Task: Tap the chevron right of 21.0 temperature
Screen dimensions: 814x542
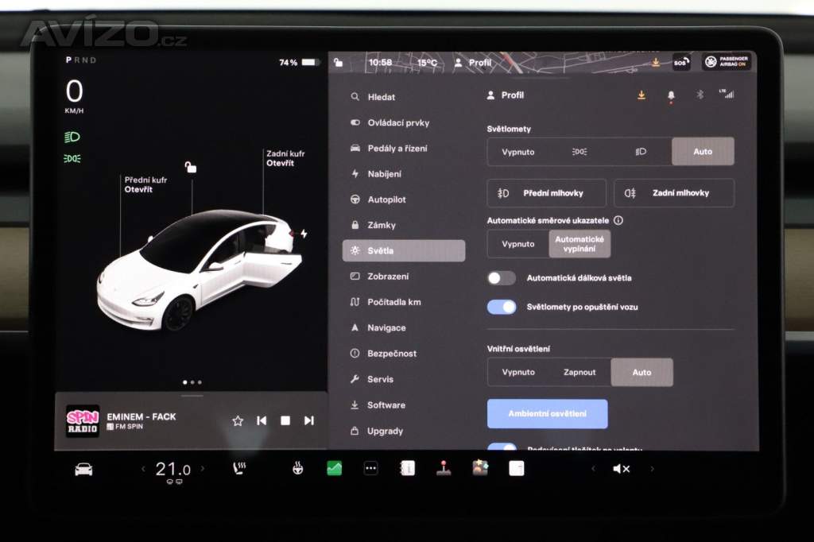Action: pyautogui.click(x=203, y=467)
